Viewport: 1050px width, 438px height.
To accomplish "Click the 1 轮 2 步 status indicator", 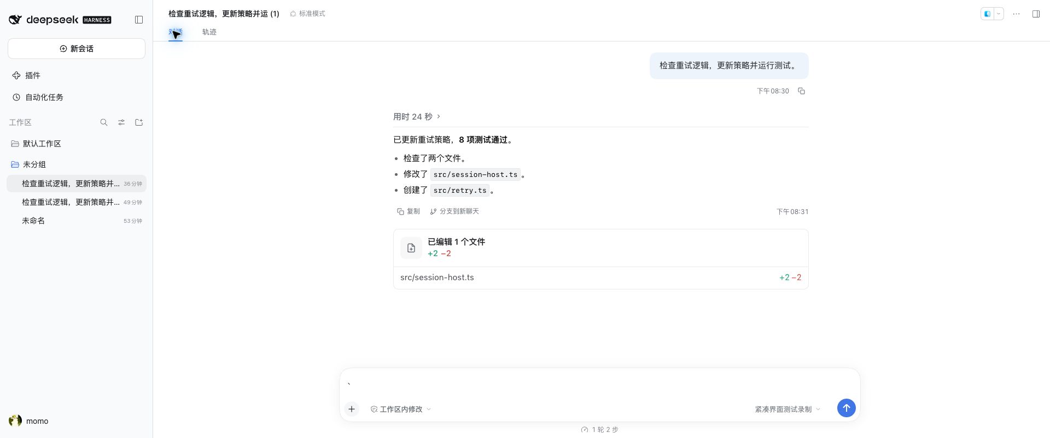I will (x=600, y=430).
